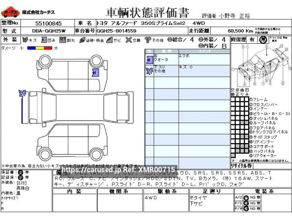Click the 電装系 section header

pyautogui.click(x=264, y=191)
